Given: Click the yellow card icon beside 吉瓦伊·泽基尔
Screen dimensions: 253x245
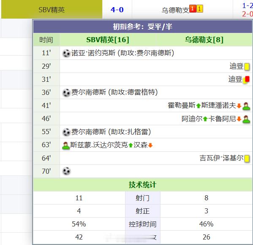Looking at the screenshot, I should 247,159.
